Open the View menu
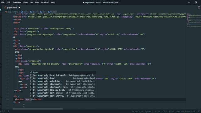This screenshot has height=113, width=201. point(25,3)
